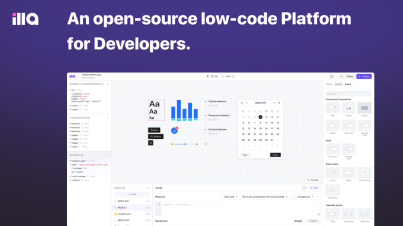Viewport: 403px width, 226px height.
Task: Select the Radio Group component icon
Action: [364, 173]
